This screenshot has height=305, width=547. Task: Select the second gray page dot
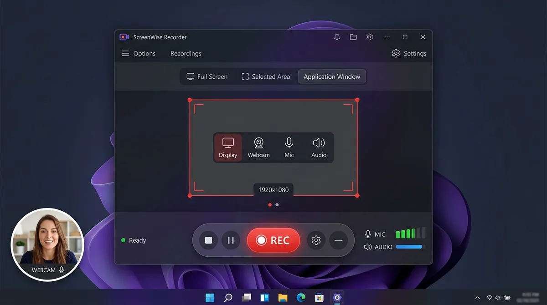point(277,205)
